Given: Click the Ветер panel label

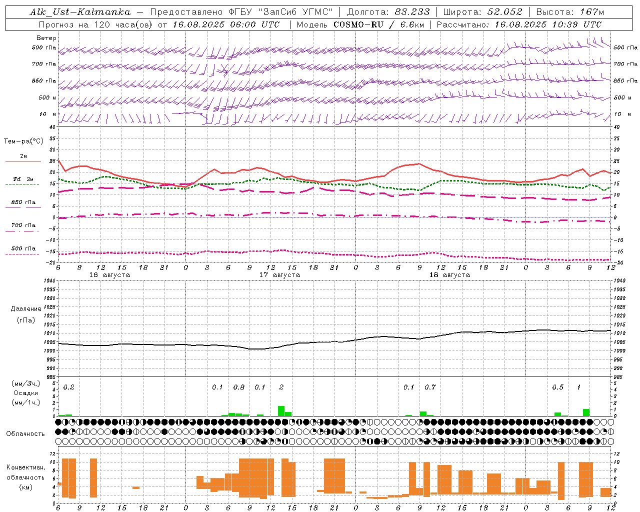Looking at the screenshot, I should [46, 38].
